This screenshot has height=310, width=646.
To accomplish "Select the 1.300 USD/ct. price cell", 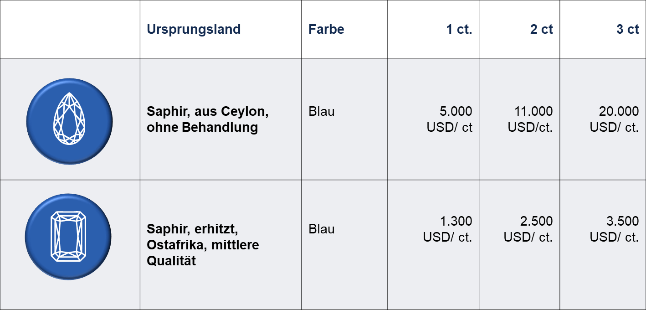I will (x=448, y=229).
